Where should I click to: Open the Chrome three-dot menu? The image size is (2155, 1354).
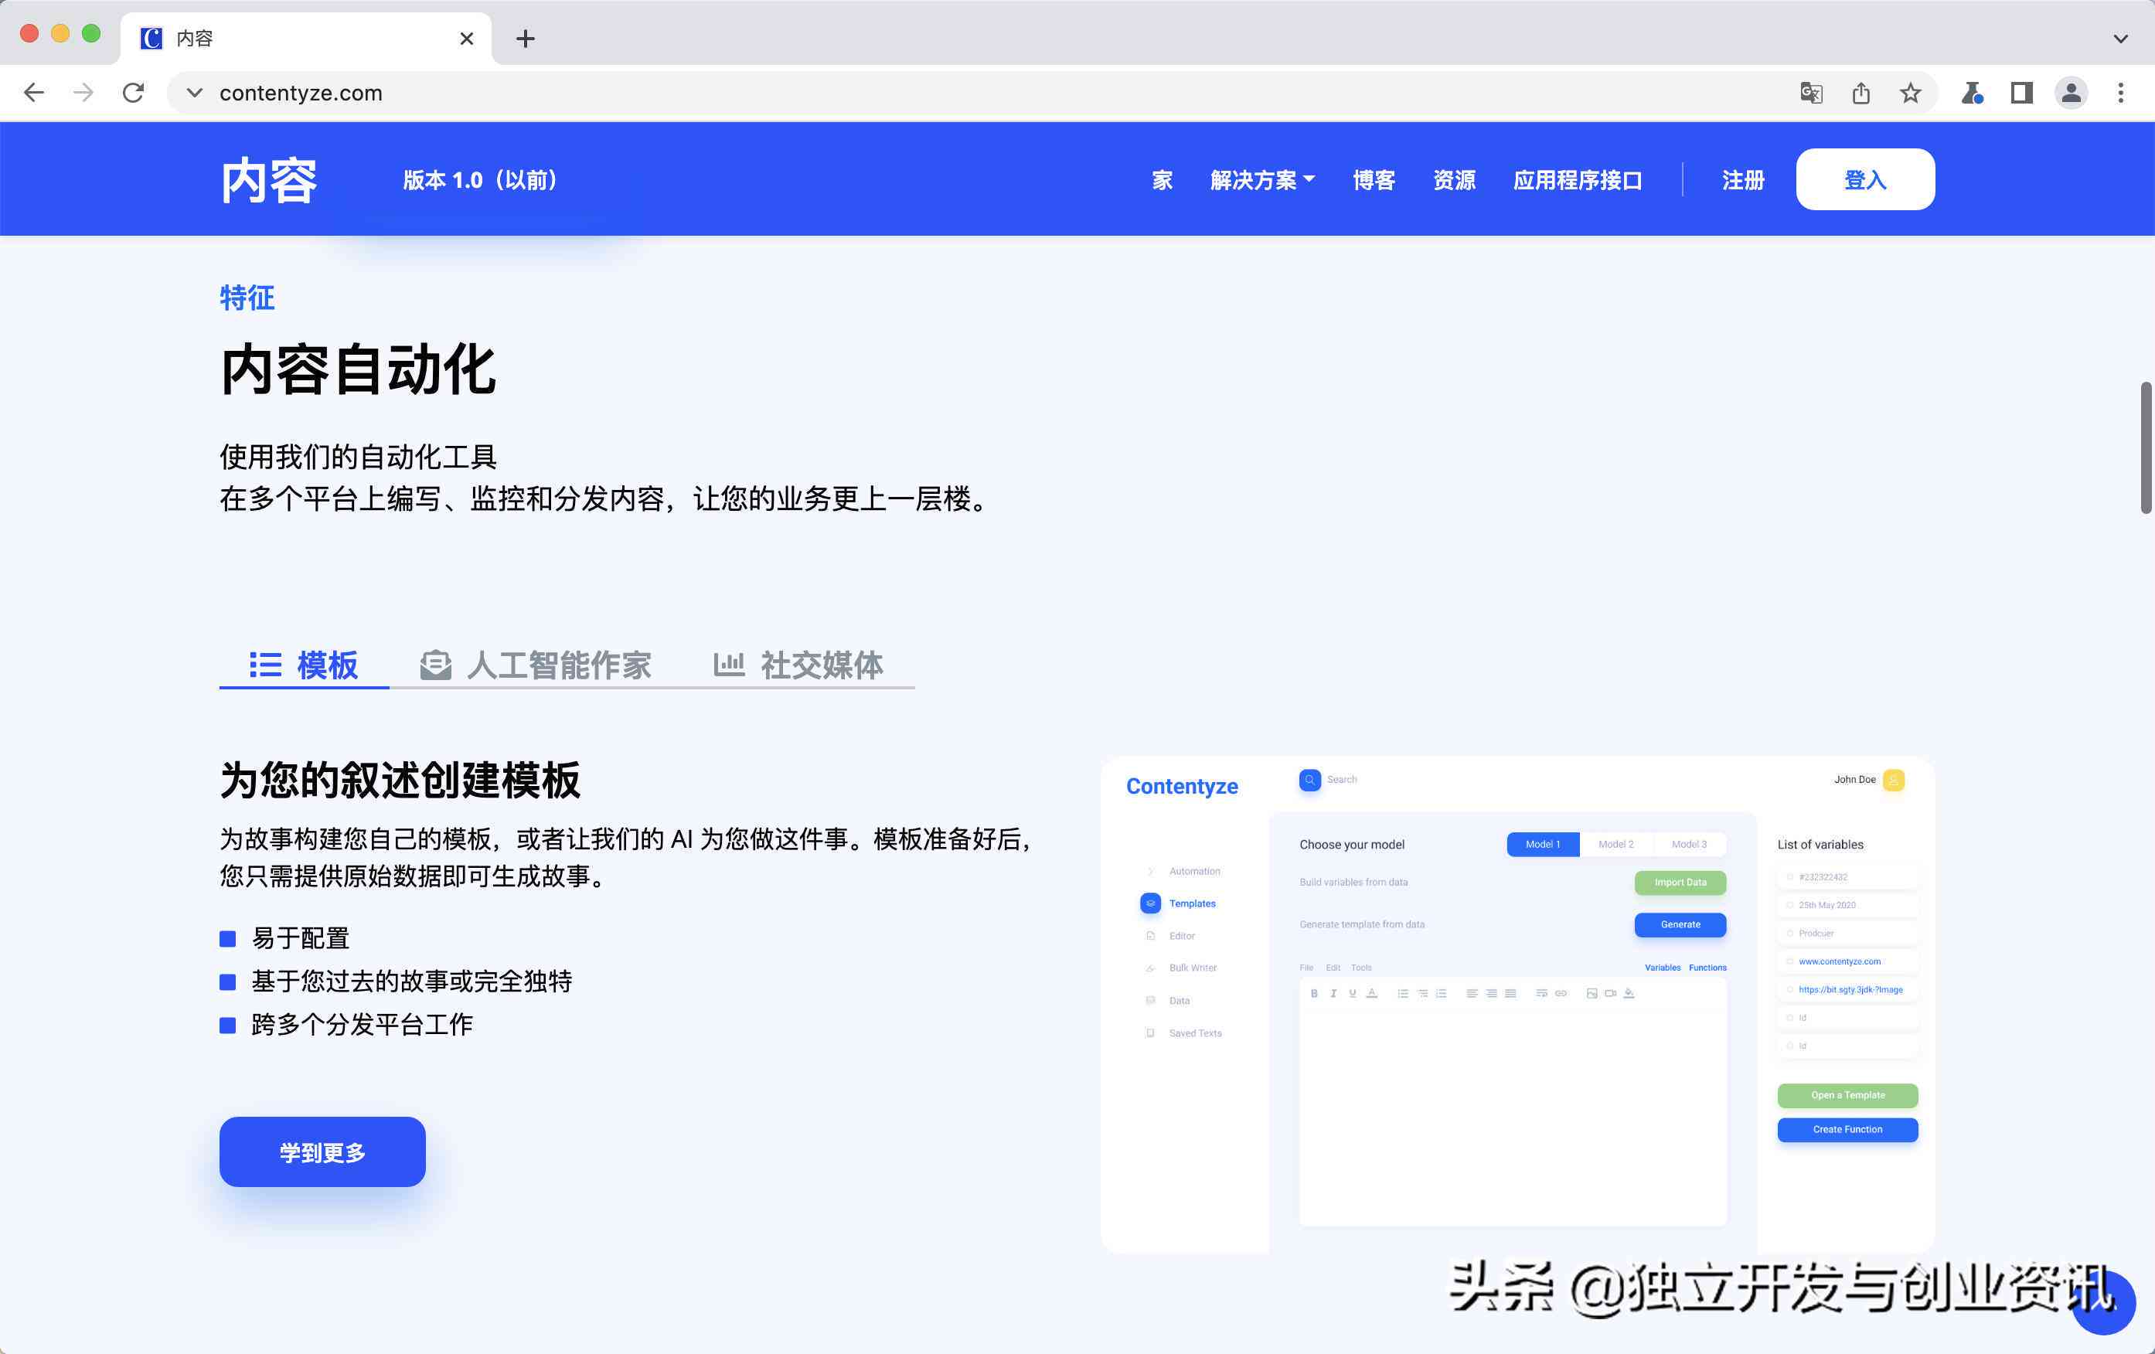2120,92
